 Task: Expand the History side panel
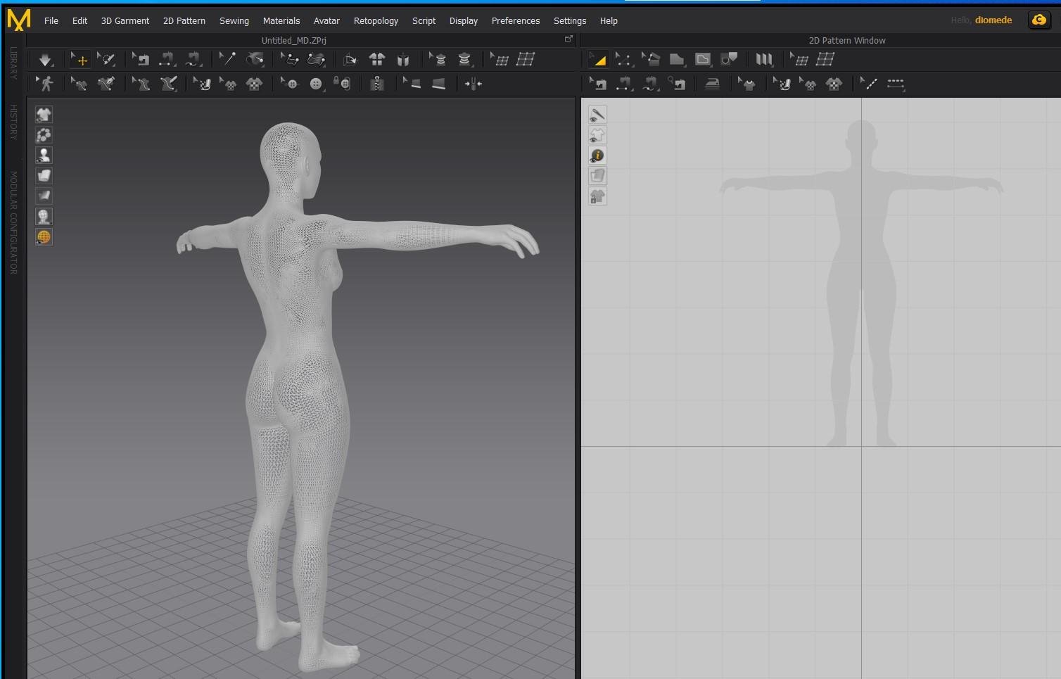13,122
